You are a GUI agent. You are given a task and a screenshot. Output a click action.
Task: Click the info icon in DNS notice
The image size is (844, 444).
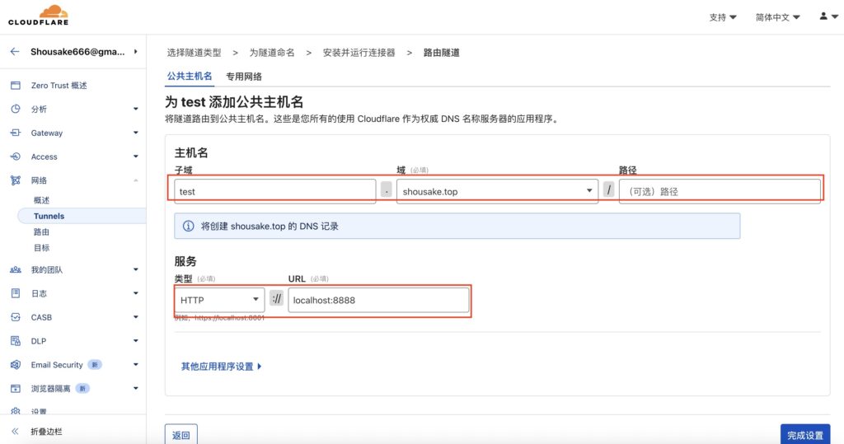point(188,226)
